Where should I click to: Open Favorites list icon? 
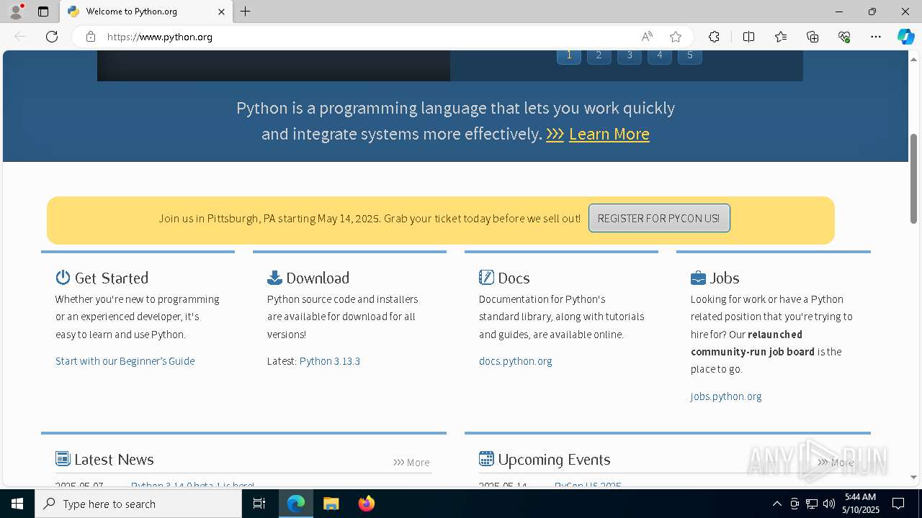(781, 37)
